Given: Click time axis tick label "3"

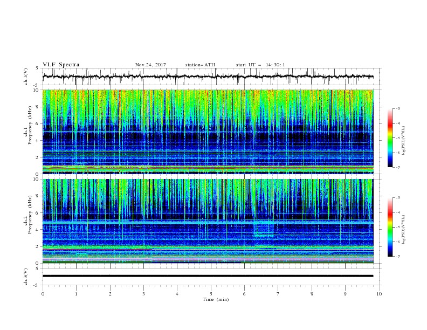Looking at the screenshot, I should point(143,294).
